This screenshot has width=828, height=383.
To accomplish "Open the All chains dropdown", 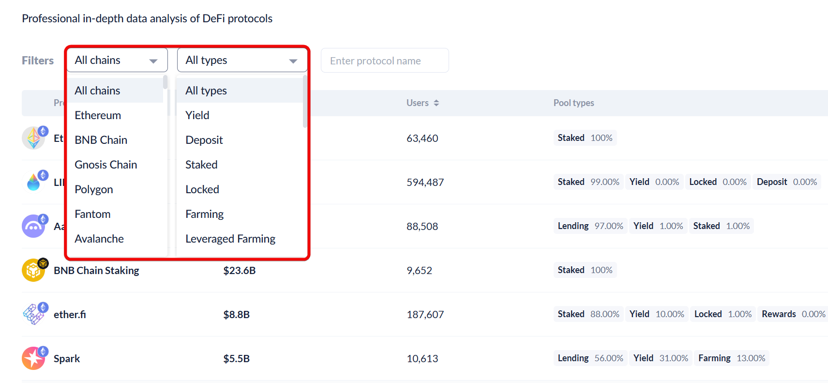I will tap(117, 61).
